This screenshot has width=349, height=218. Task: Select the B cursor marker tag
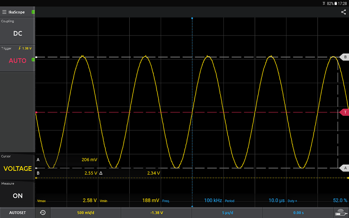click(x=345, y=57)
